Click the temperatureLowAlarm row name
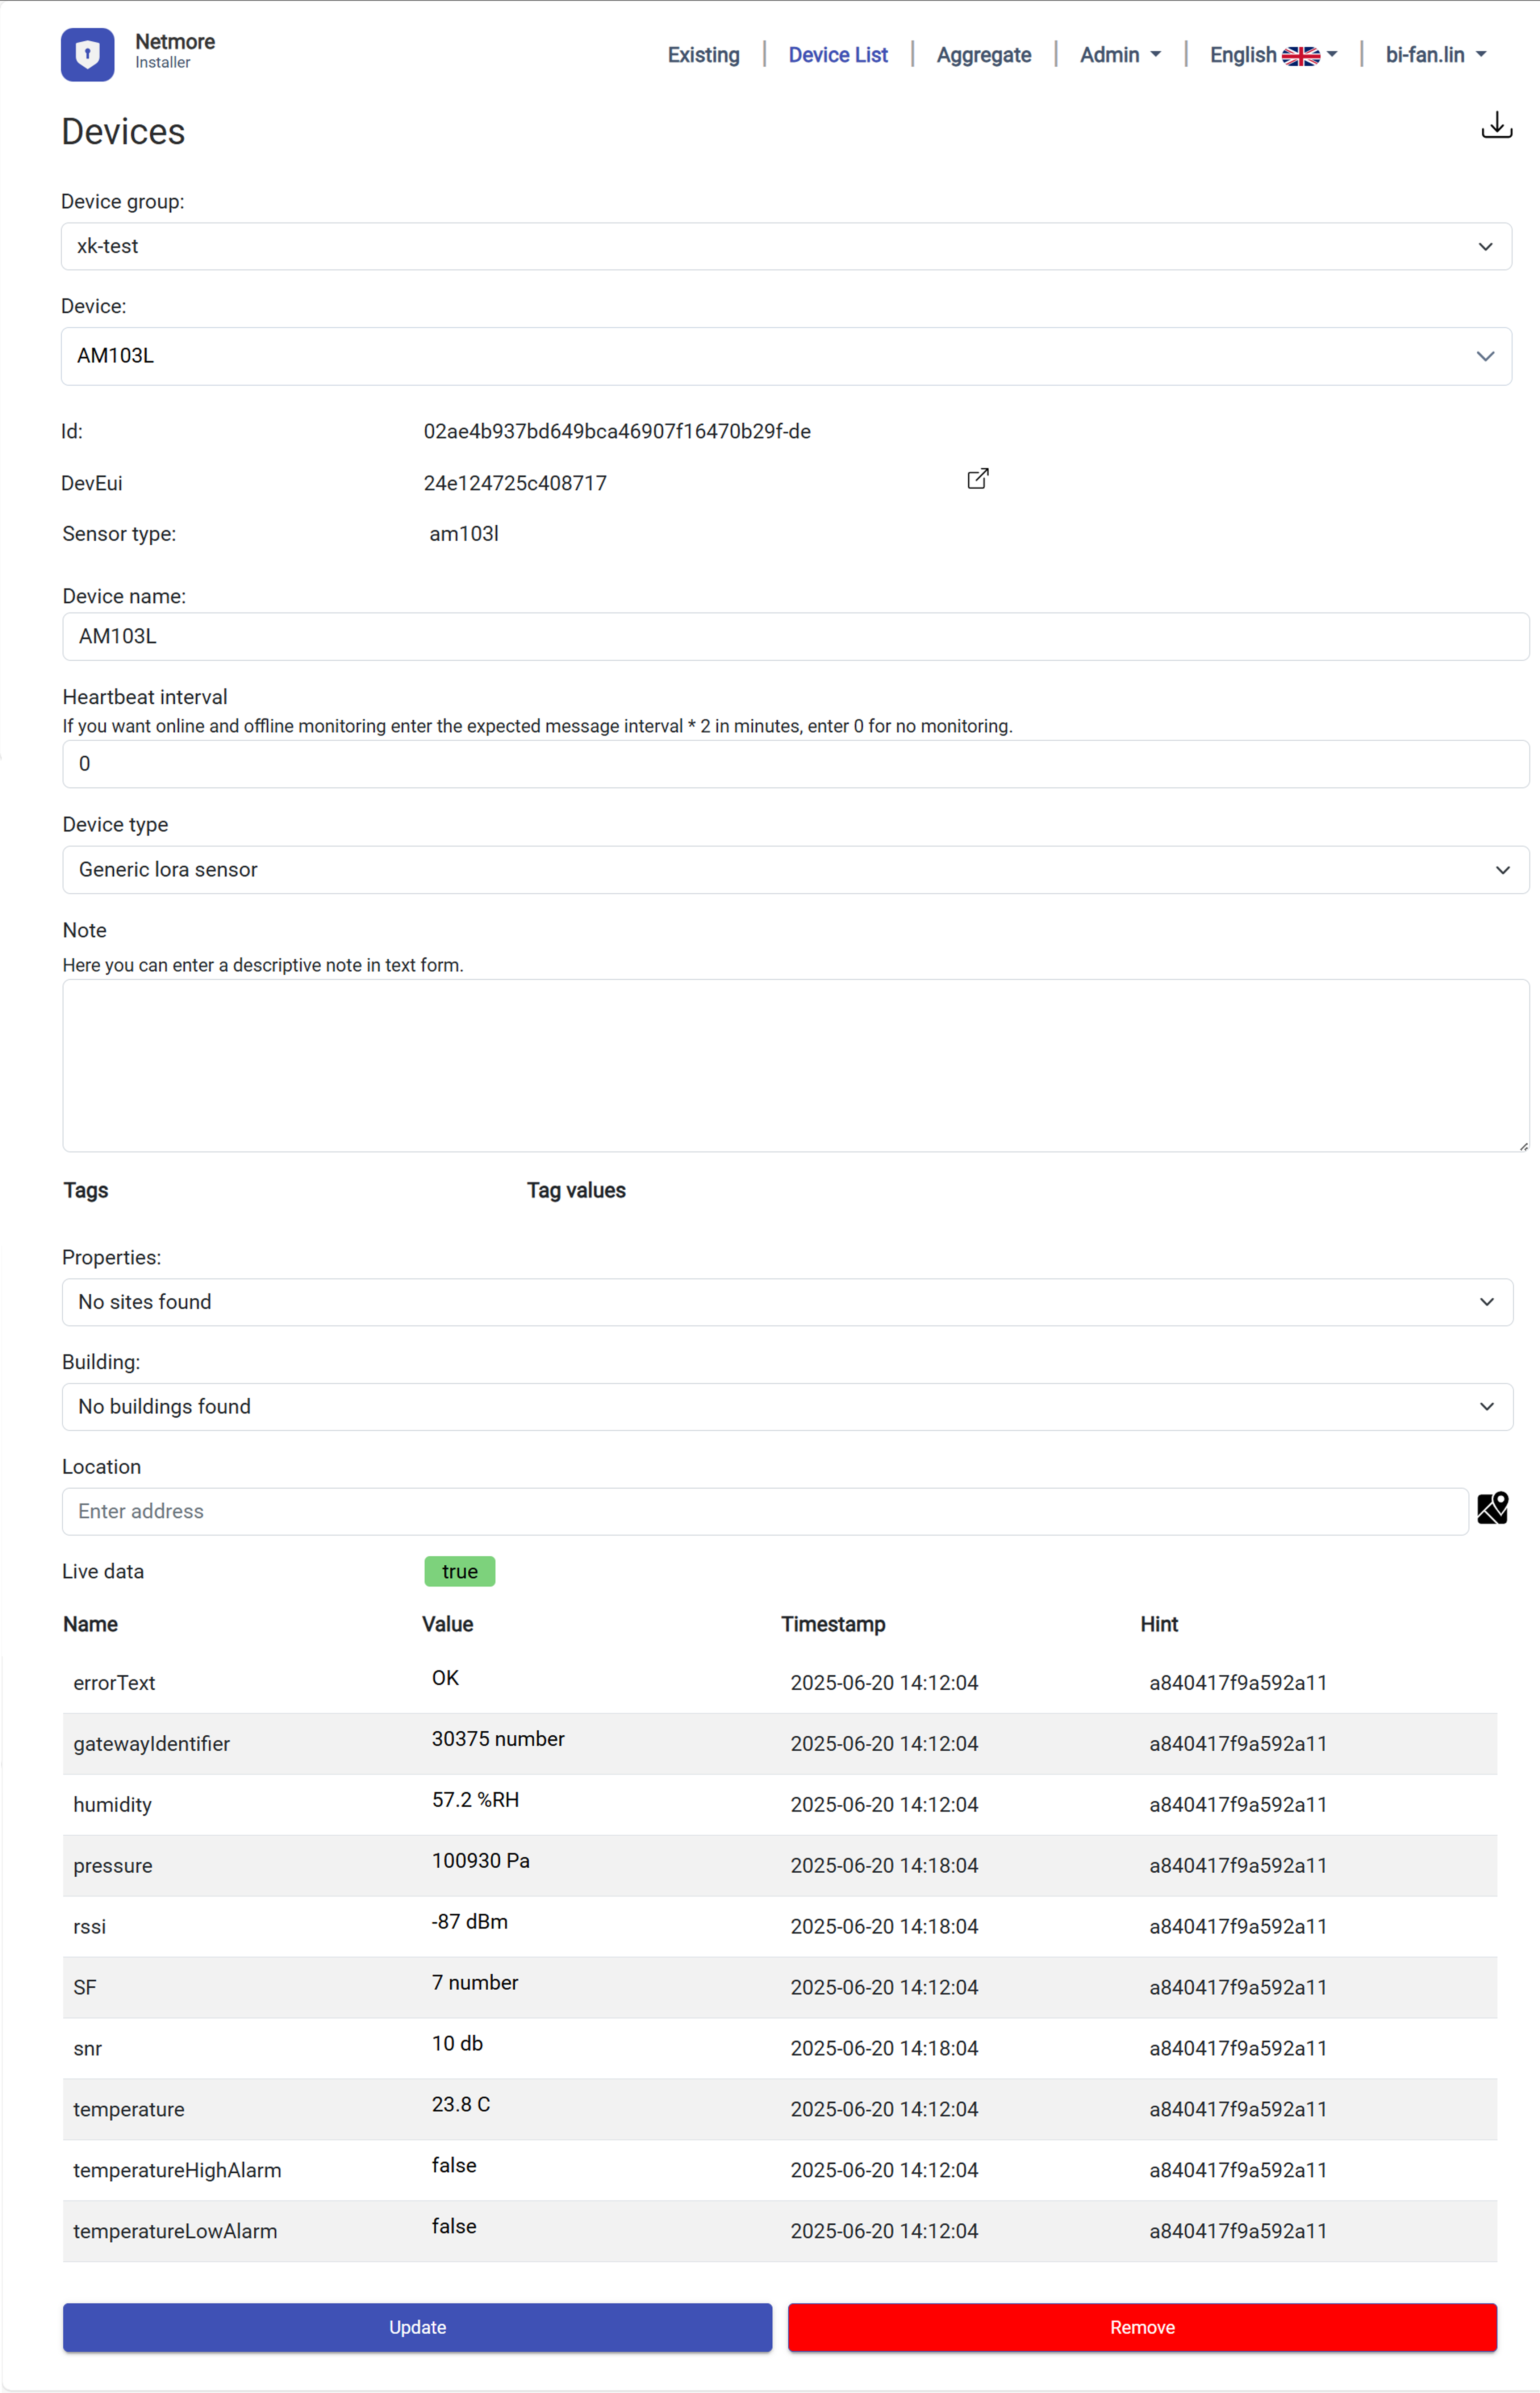 (175, 2231)
